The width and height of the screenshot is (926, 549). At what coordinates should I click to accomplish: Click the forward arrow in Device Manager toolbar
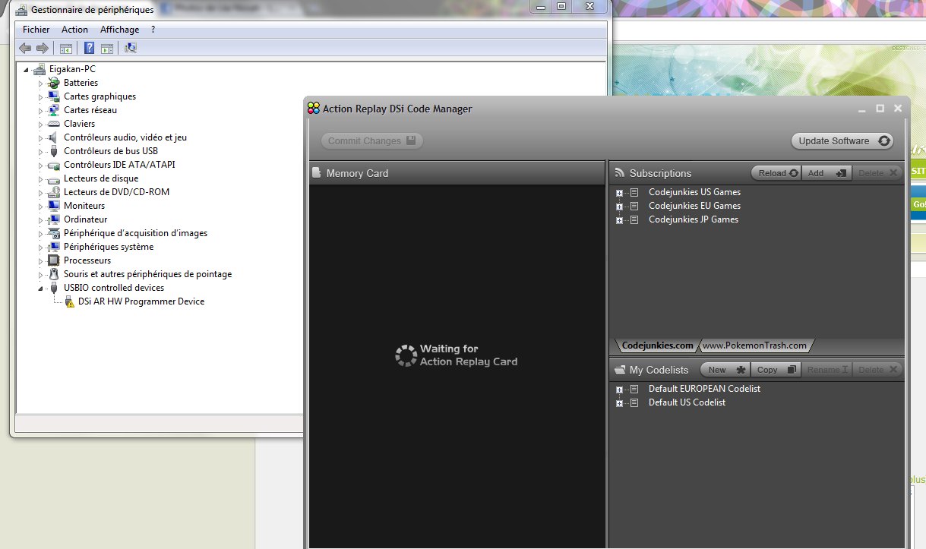[x=43, y=49]
